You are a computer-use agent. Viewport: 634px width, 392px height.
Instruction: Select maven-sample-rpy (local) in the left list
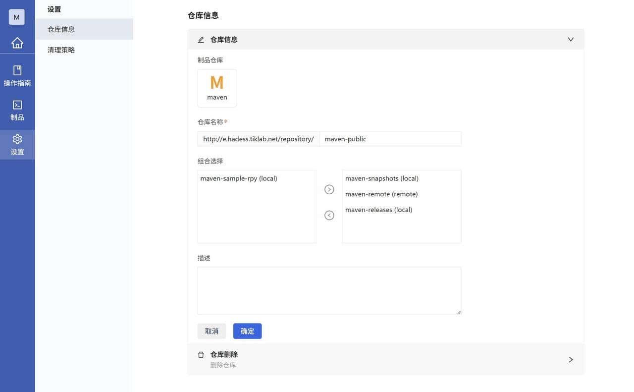(x=238, y=178)
